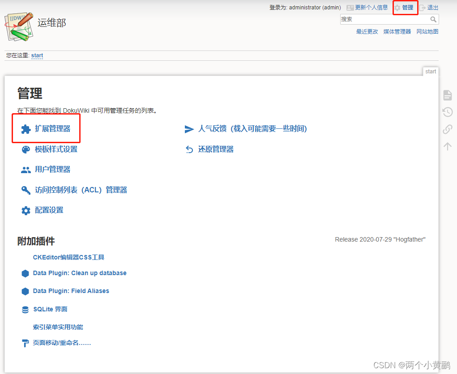Click the puzzle-piece extension manager icon
The height and width of the screenshot is (374, 457).
(x=26, y=129)
